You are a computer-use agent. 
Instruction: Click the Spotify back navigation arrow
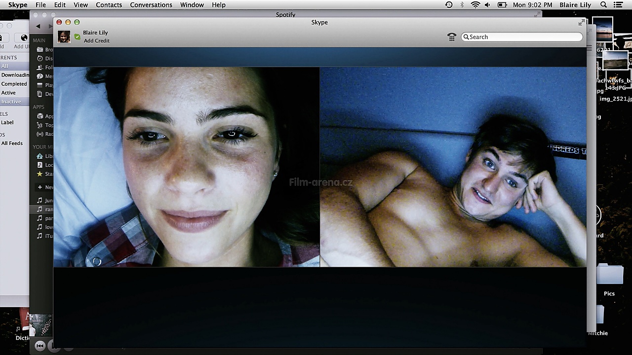(38, 26)
